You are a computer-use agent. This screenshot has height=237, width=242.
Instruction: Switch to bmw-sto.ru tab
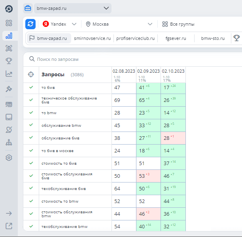(213, 38)
